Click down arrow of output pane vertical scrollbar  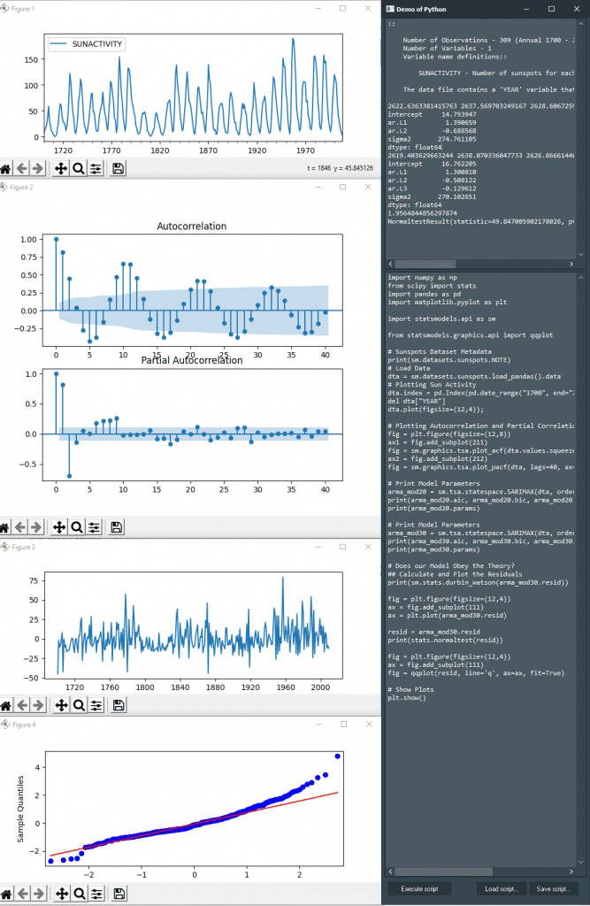point(581,254)
